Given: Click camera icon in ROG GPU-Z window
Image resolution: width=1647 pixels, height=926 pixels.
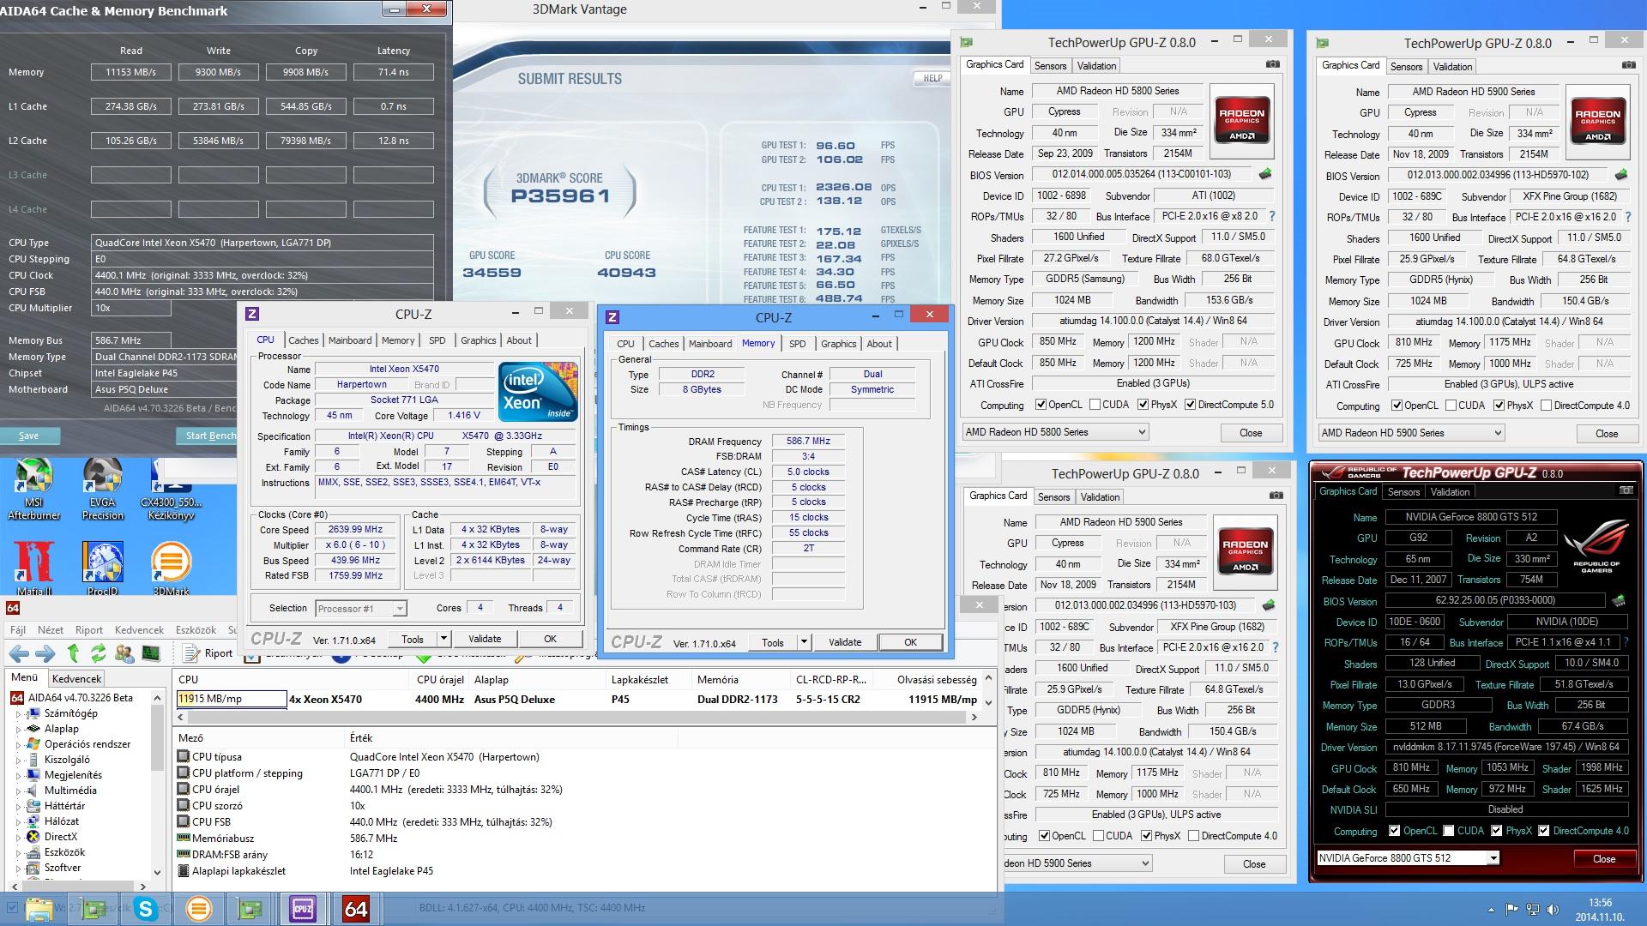Looking at the screenshot, I should 1626,490.
